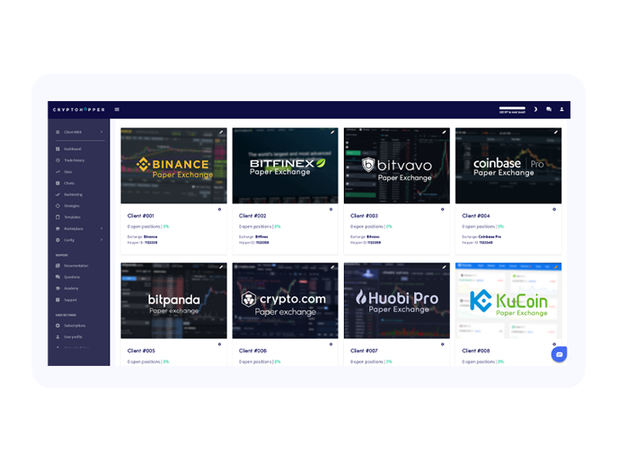The image size is (618, 467).
Task: Open the Client #004 card title
Action: click(x=475, y=216)
